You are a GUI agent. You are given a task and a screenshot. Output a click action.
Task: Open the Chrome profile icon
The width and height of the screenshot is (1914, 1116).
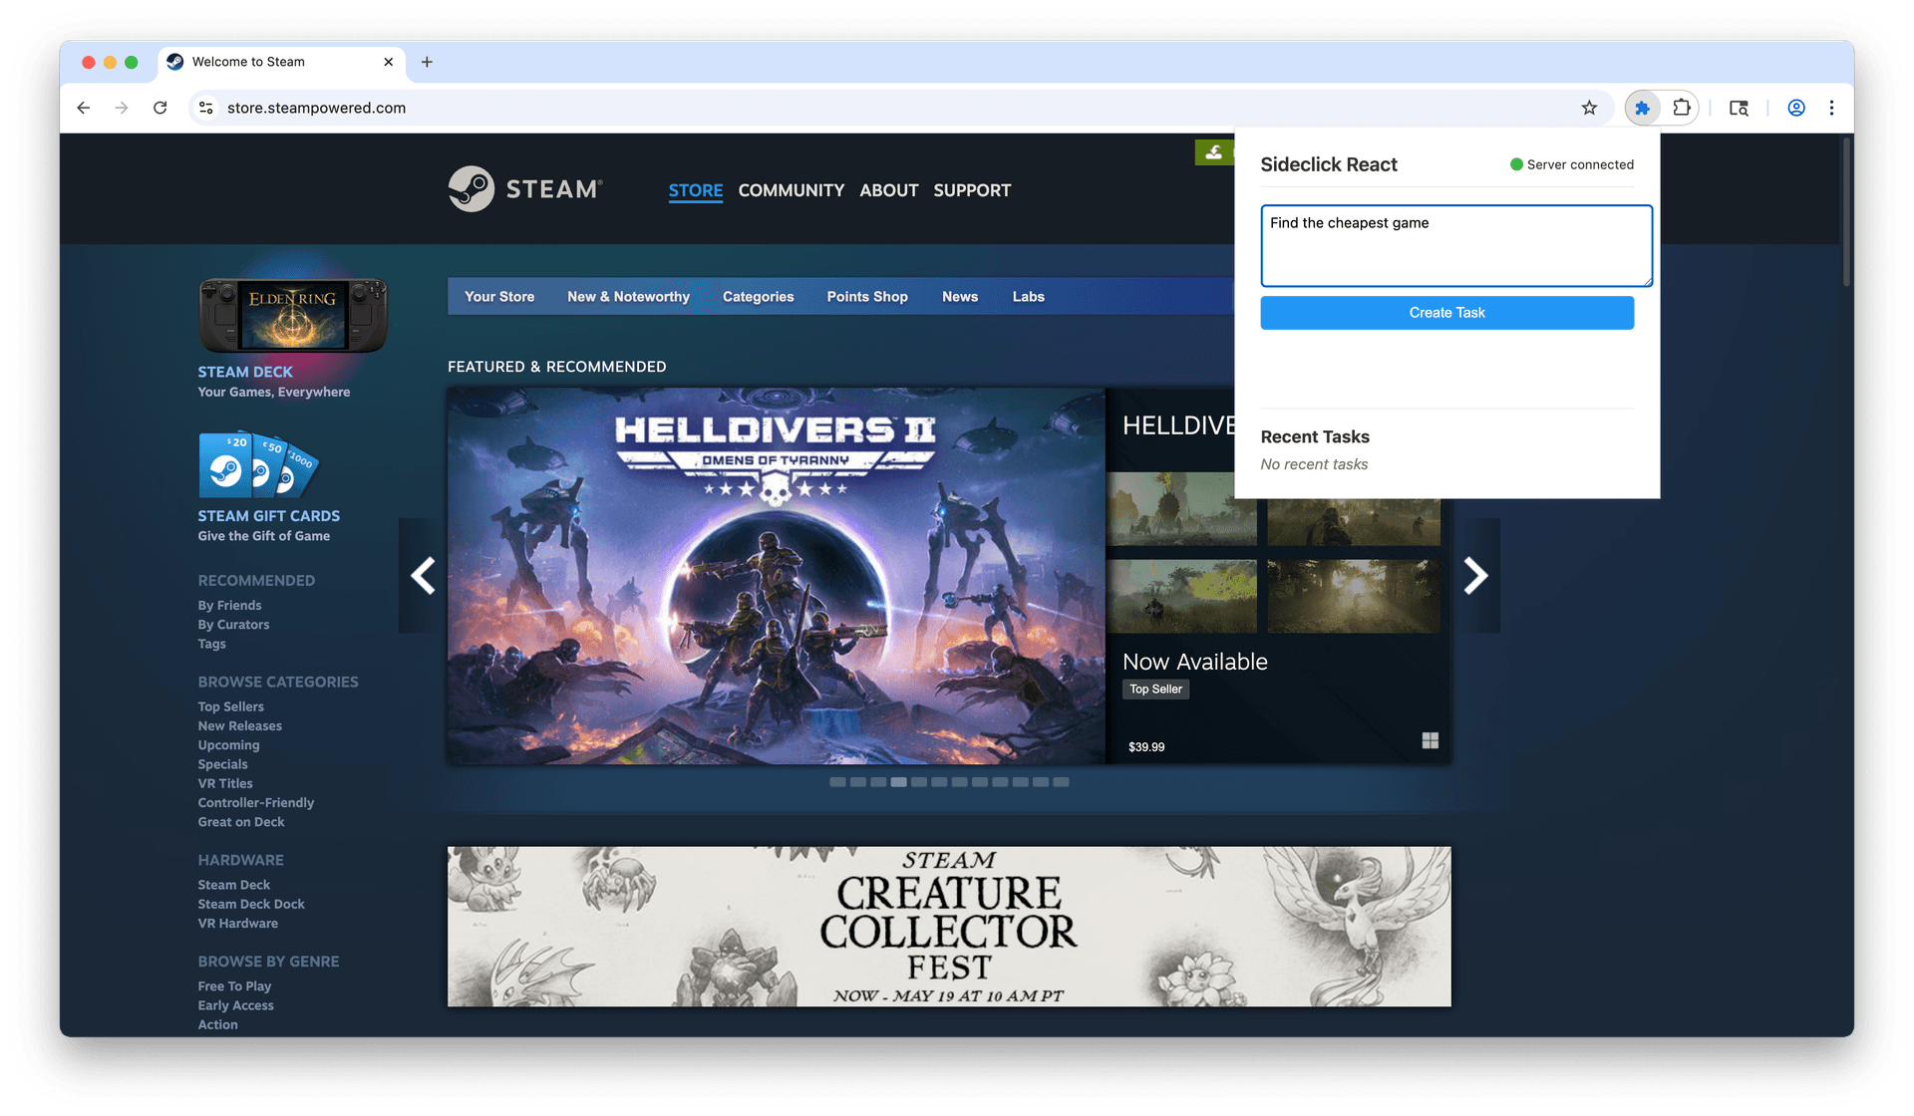click(1796, 108)
